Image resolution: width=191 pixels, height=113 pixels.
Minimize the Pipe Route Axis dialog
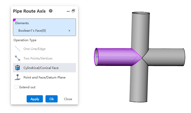pyautogui.click(x=68, y=11)
